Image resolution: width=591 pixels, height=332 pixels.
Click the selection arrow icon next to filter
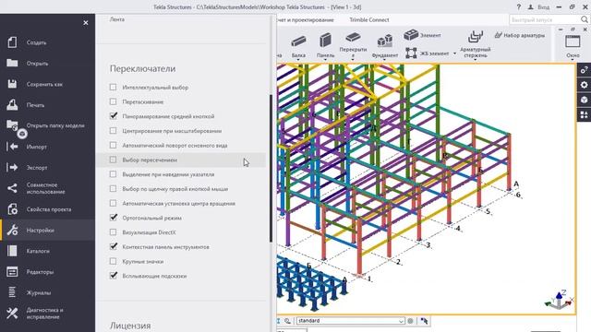pyautogui.click(x=424, y=321)
